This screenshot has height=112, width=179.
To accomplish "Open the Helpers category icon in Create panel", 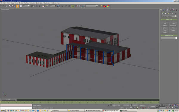I will 173,13.
